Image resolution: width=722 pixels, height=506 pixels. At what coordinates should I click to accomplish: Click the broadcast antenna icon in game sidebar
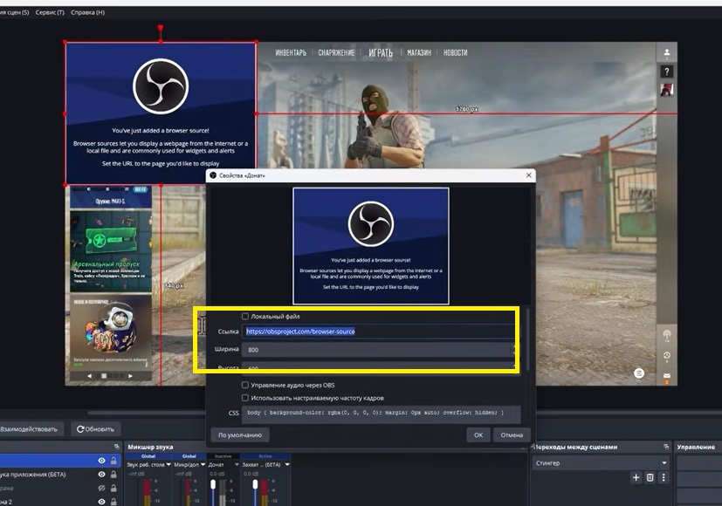click(x=667, y=335)
